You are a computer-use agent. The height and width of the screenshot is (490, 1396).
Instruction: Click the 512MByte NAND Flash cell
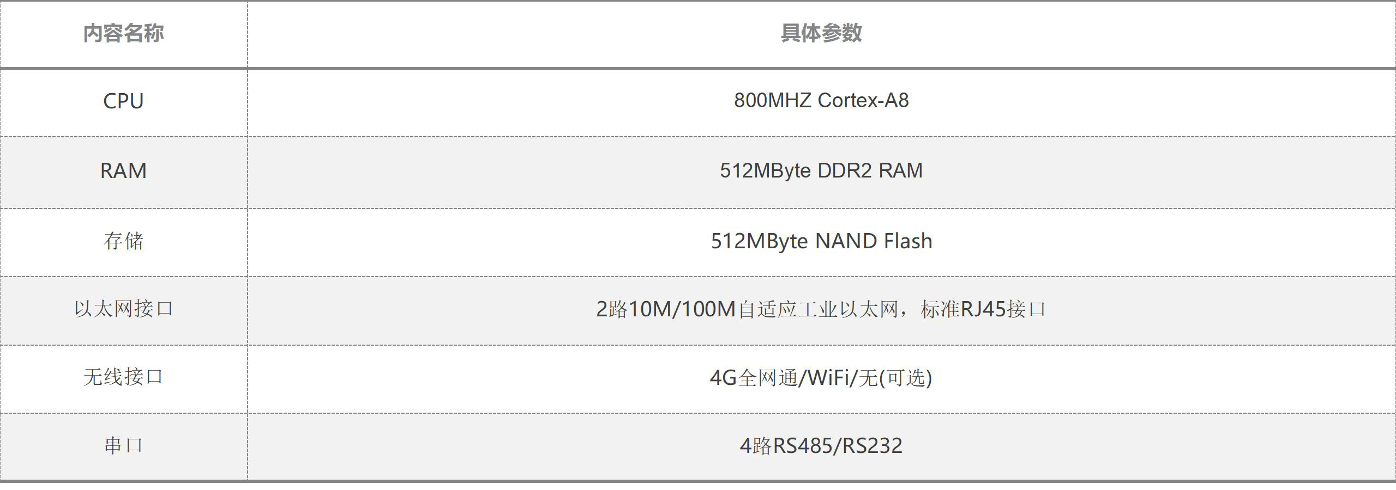821,241
